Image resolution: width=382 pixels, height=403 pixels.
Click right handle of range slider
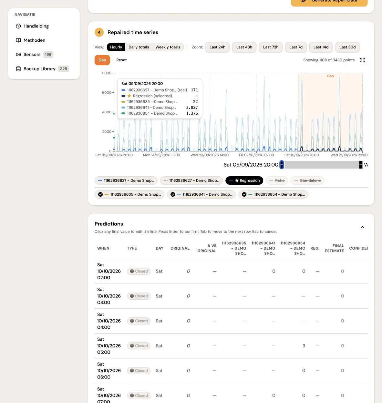pos(361,165)
